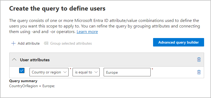The image size is (211, 98).
Task: Click the User attributes heading text
Action: tap(35, 60)
